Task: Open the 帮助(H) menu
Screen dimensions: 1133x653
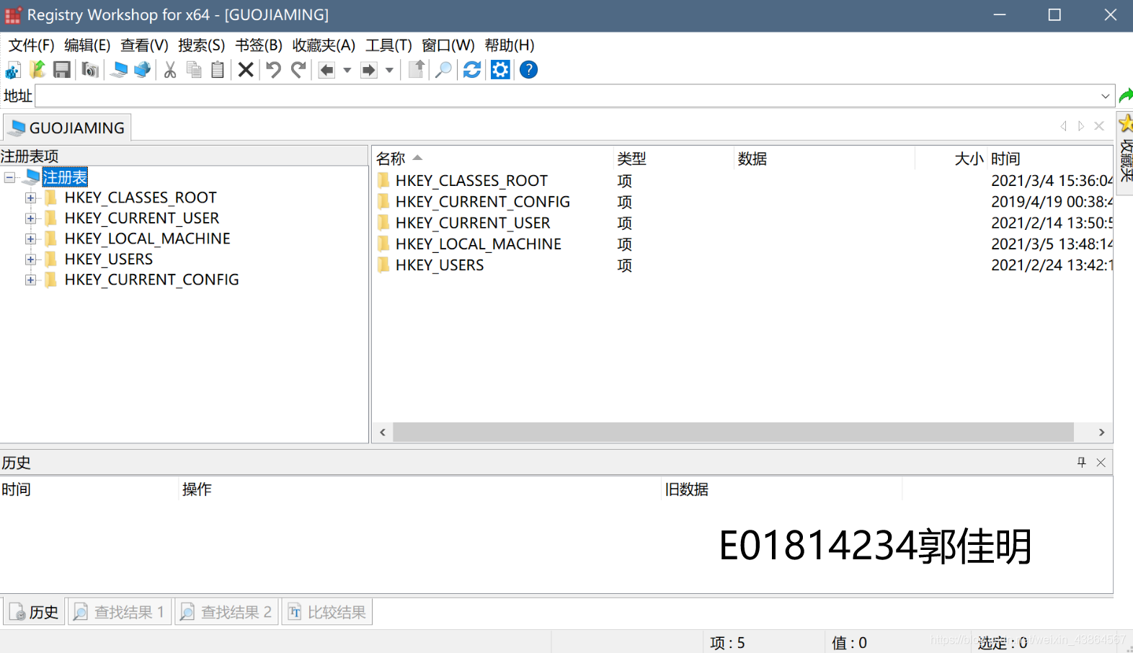Action: [x=510, y=45]
